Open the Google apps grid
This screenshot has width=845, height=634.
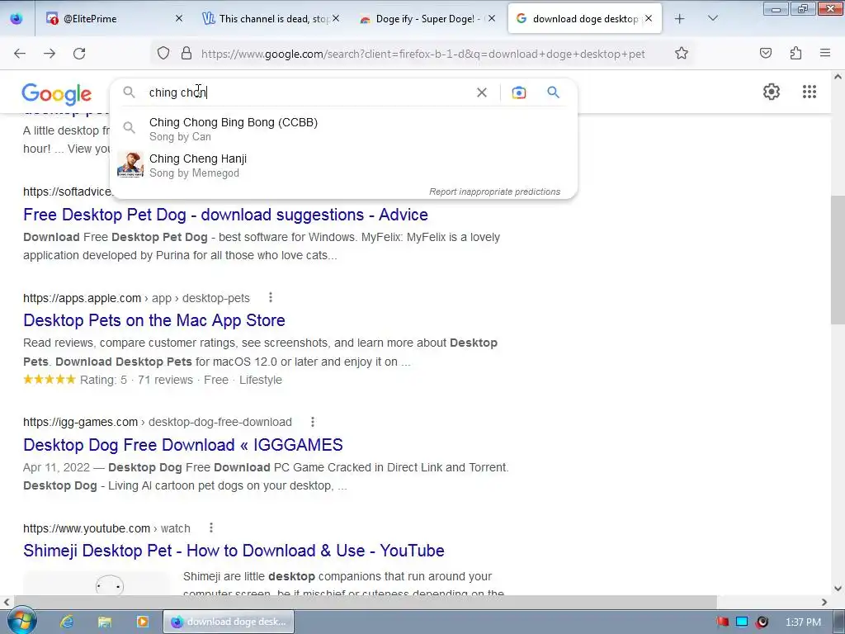(x=809, y=92)
